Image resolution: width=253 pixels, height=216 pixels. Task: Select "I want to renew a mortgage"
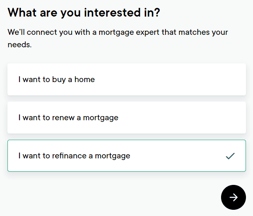click(126, 117)
